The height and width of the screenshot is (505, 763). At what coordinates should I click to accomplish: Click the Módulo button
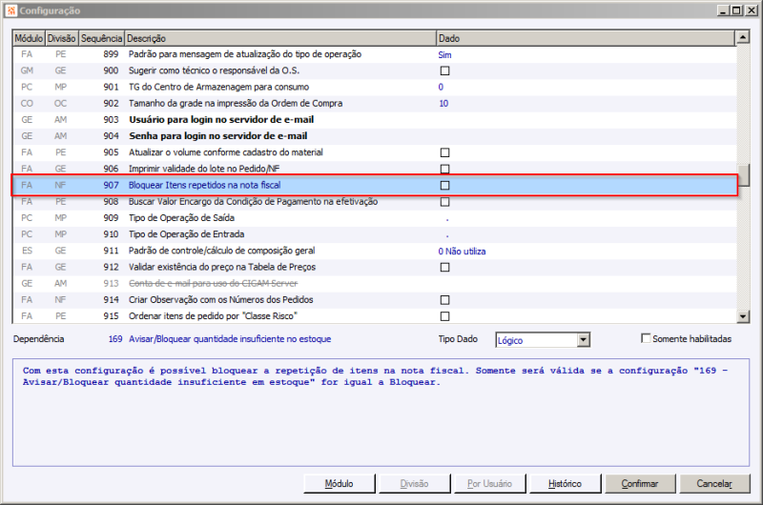pyautogui.click(x=340, y=484)
